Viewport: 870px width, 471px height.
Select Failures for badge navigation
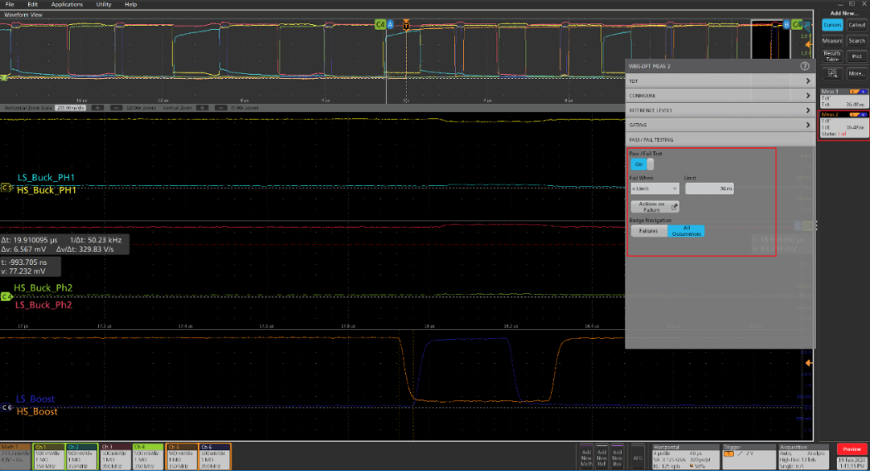(648, 231)
